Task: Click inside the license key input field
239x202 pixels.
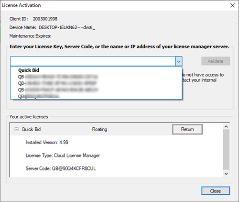Action: (x=93, y=61)
